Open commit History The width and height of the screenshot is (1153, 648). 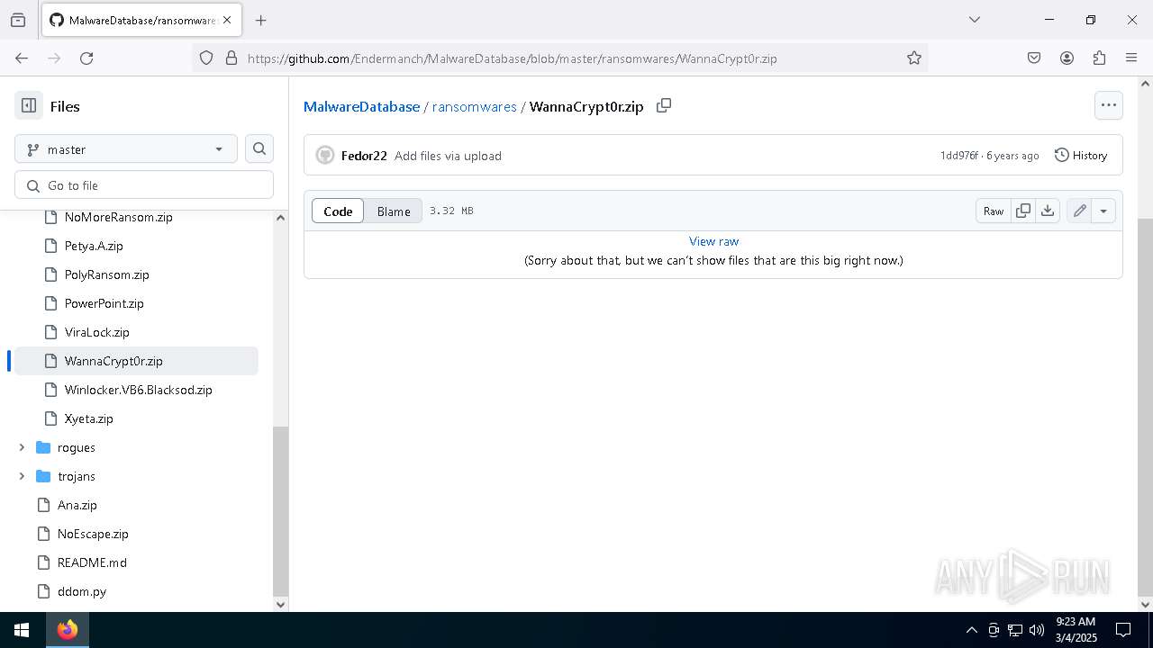click(1081, 156)
